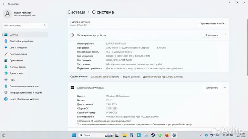Select the product code 00326-10114-67614-AA715
The height and width of the screenshot is (139, 248).
(x=119, y=60)
